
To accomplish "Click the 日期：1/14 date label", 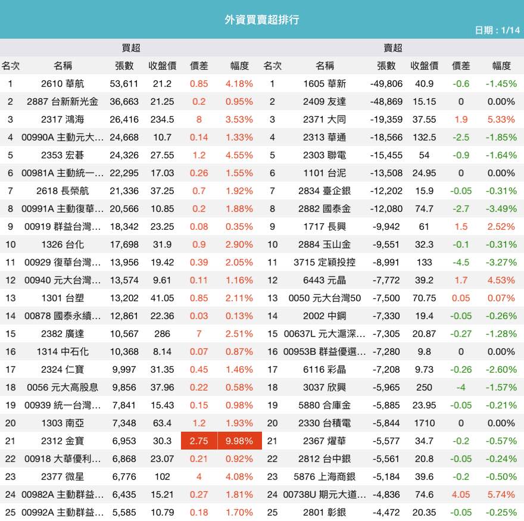I will click(497, 30).
